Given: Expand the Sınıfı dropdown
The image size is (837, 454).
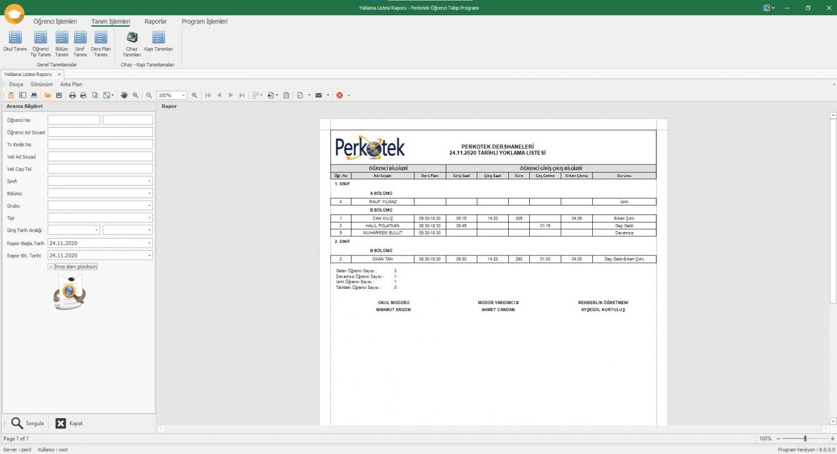Looking at the screenshot, I should (150, 182).
